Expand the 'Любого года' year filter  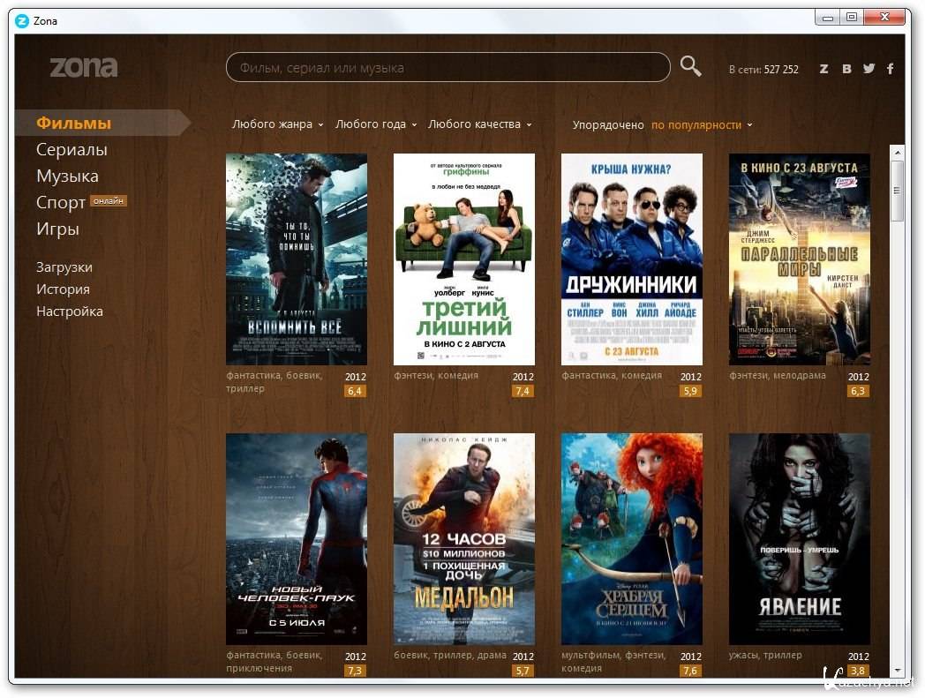375,124
